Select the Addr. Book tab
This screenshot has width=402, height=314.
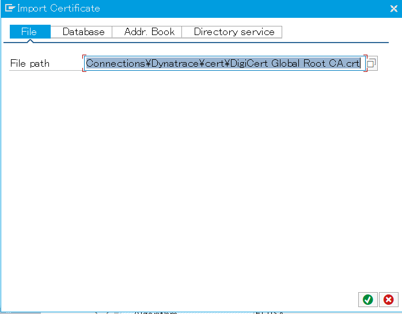pyautogui.click(x=149, y=32)
